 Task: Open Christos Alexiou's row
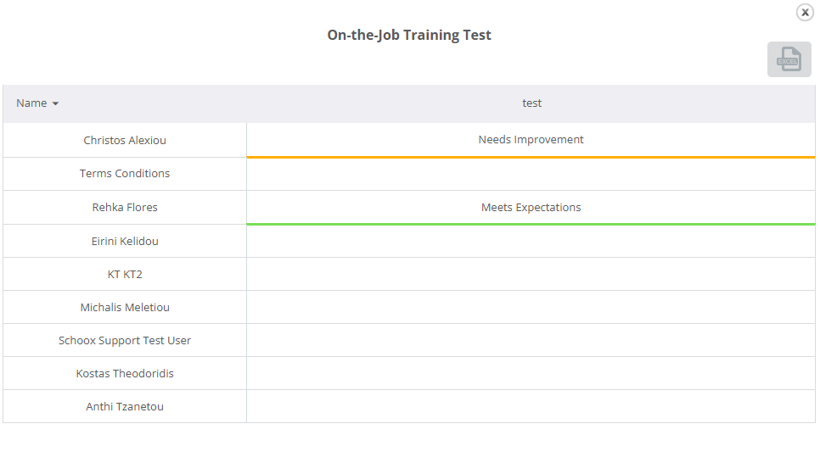(x=125, y=140)
